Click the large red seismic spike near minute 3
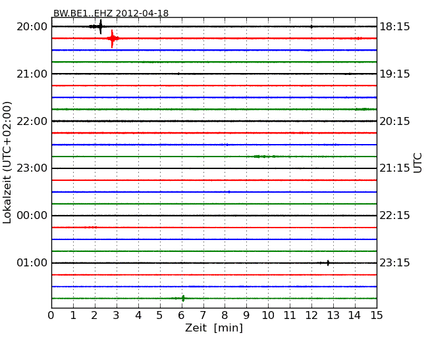Screen dimensions: 428x342 [x=112, y=38]
